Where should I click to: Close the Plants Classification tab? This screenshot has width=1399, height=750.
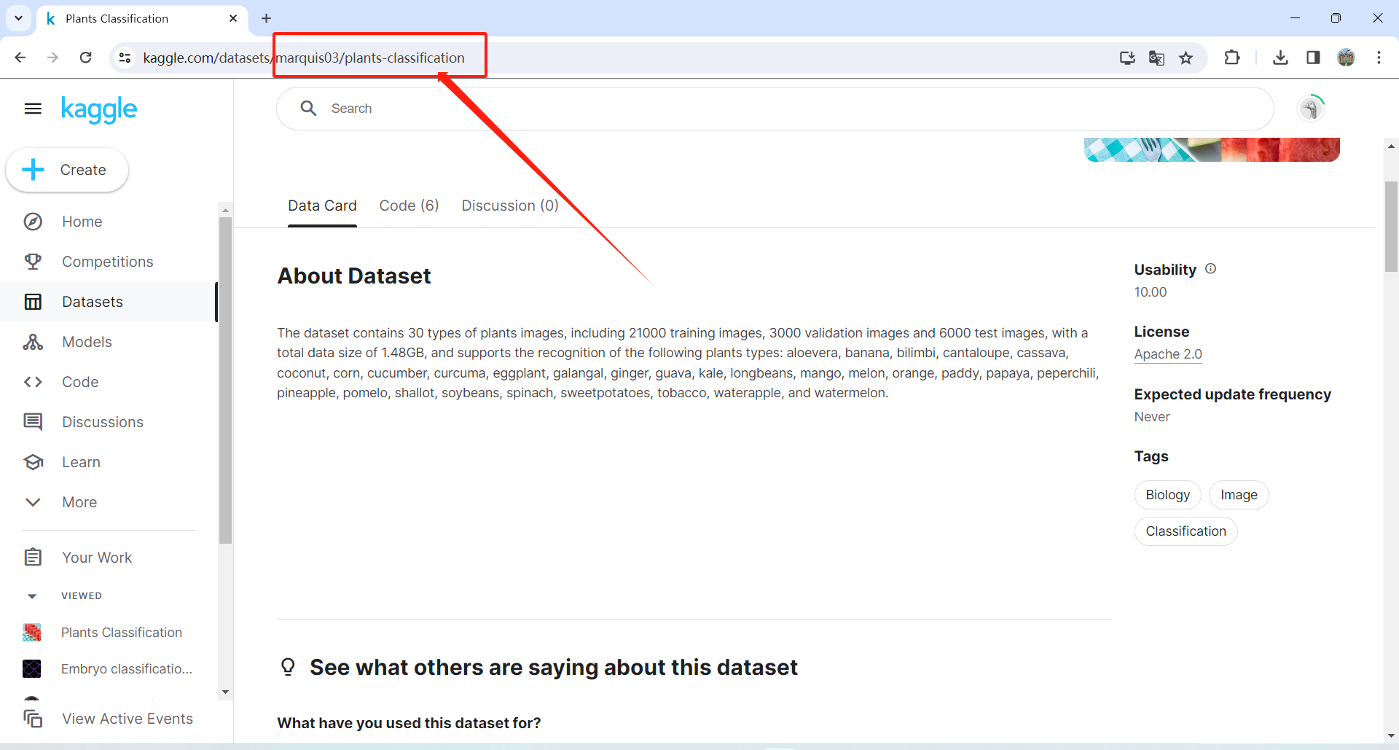coord(233,18)
